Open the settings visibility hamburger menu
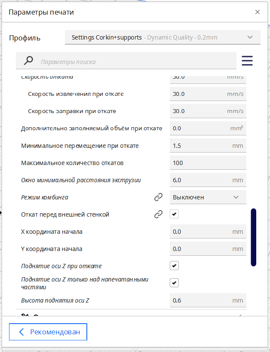The width and height of the screenshot is (270, 352). click(x=247, y=61)
